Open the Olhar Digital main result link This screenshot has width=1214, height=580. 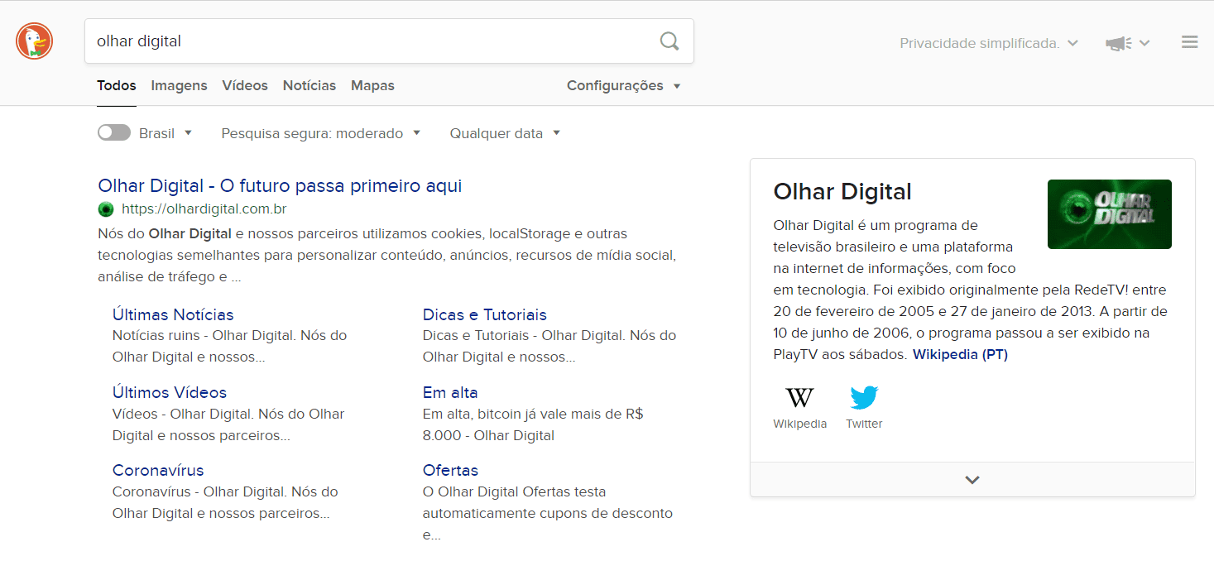coord(279,185)
